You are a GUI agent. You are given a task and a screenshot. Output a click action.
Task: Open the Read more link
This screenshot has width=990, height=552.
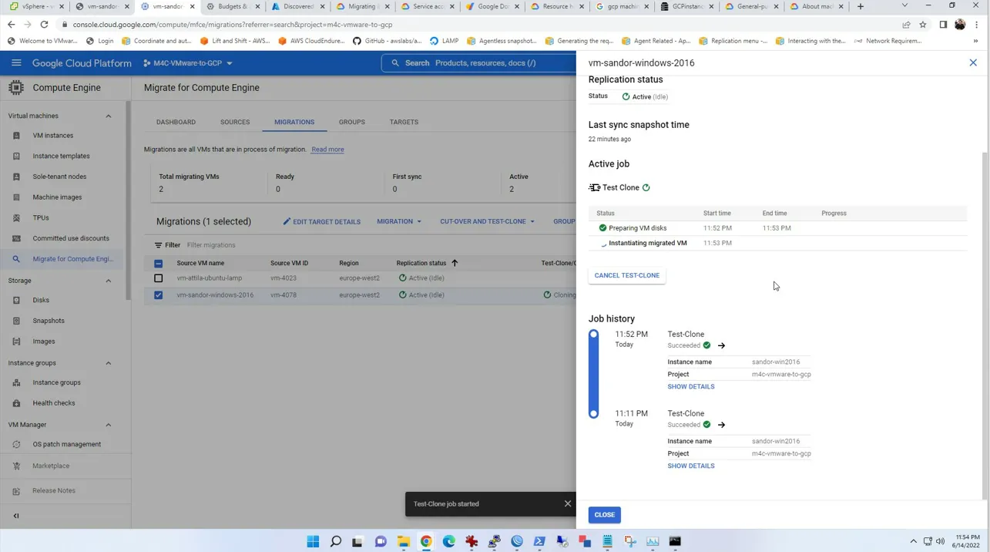coord(327,150)
